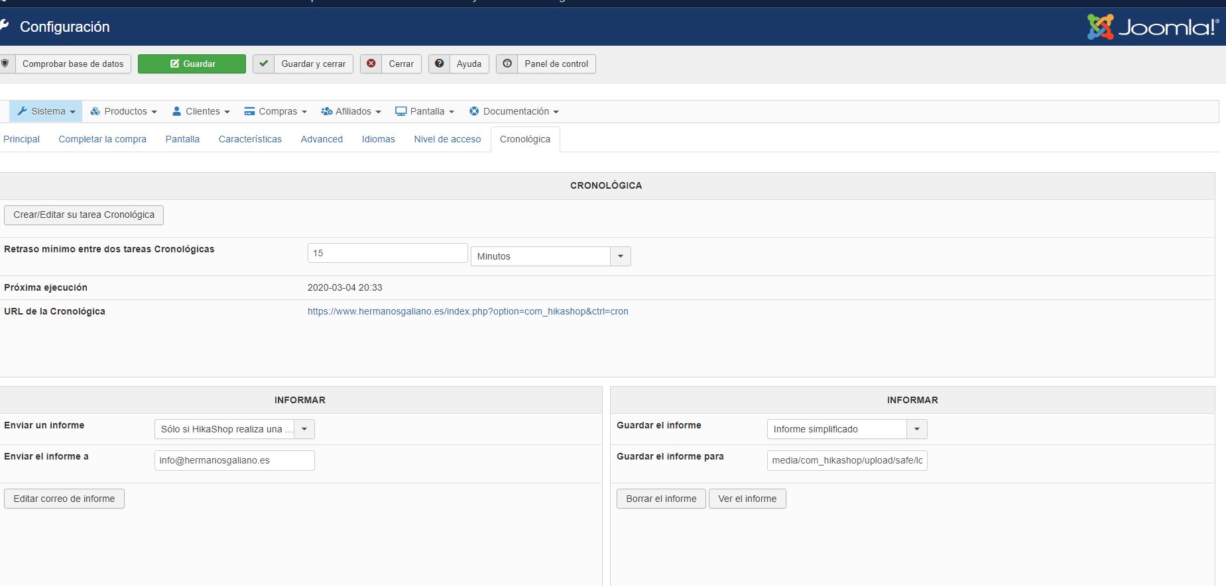Open the hermanosgaliano.es cron URL link
This screenshot has width=1226, height=586.
tap(468, 311)
